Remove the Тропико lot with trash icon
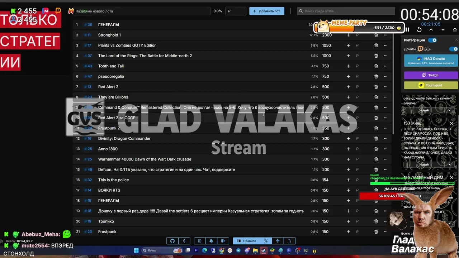The width and height of the screenshot is (459, 258). [x=376, y=221]
